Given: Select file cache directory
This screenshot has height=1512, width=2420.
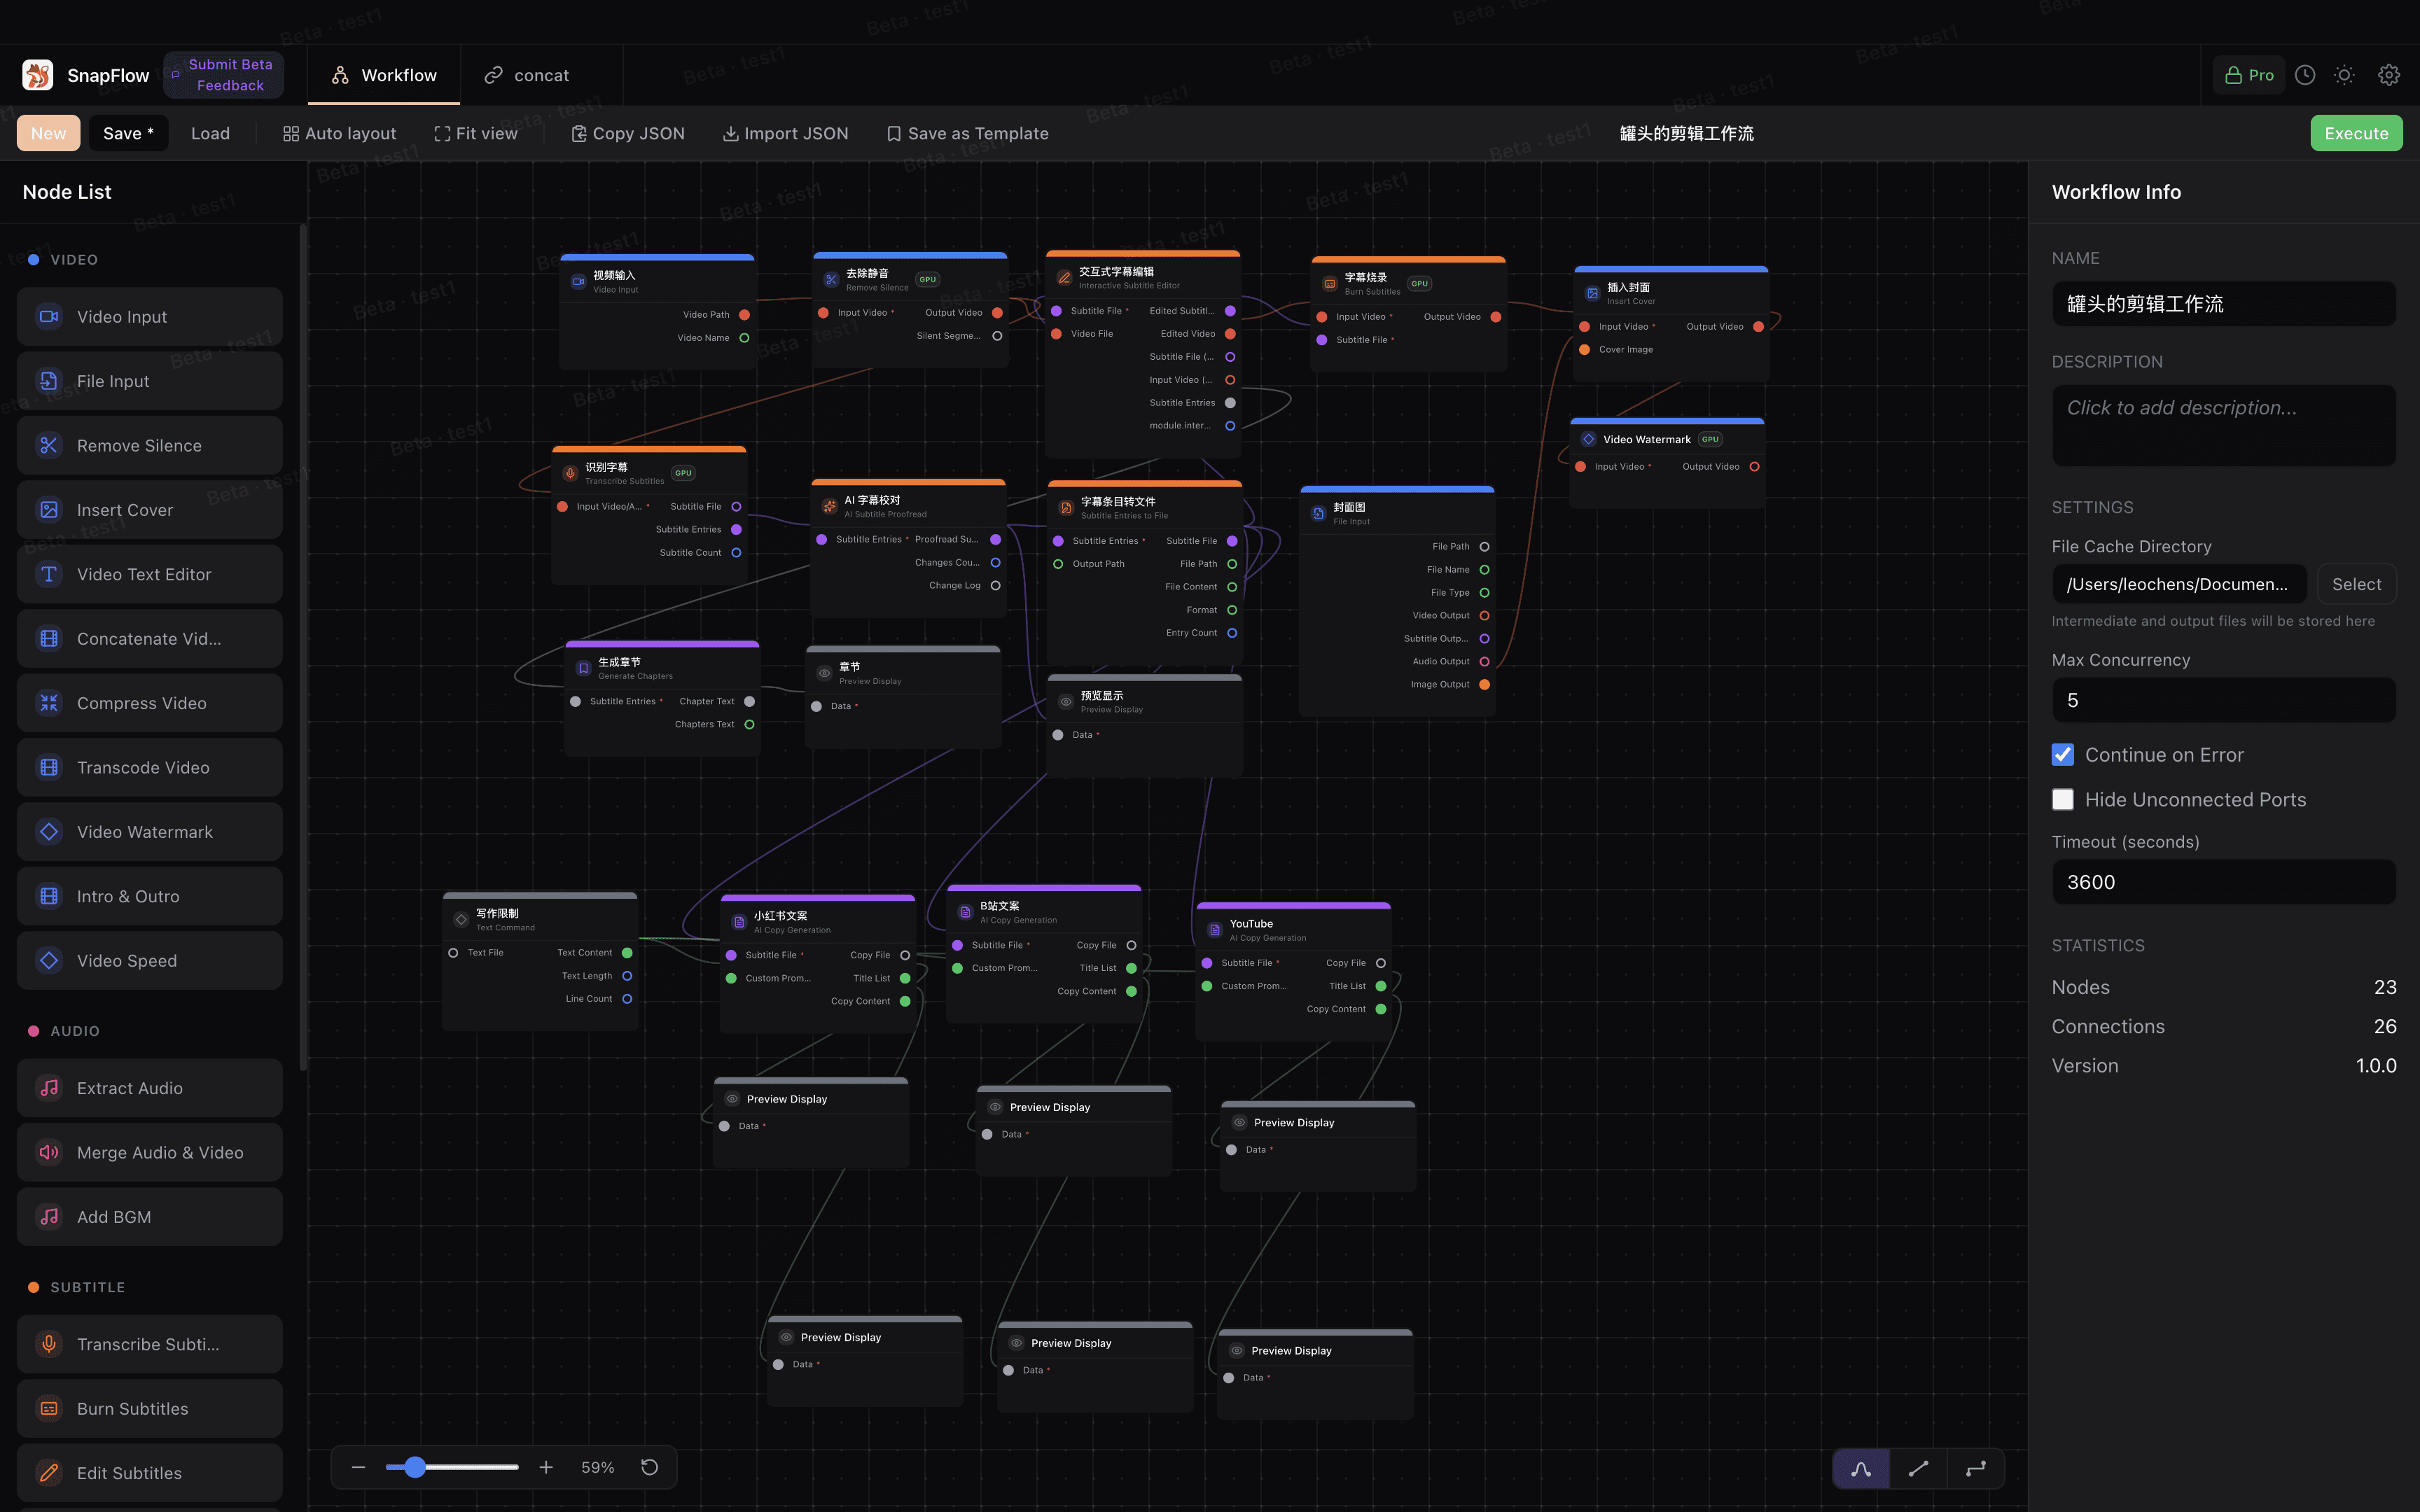Looking at the screenshot, I should click(x=2356, y=585).
